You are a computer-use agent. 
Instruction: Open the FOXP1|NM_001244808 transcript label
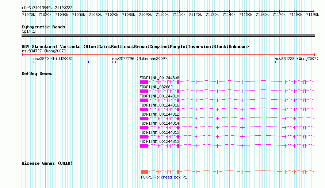coord(159,78)
